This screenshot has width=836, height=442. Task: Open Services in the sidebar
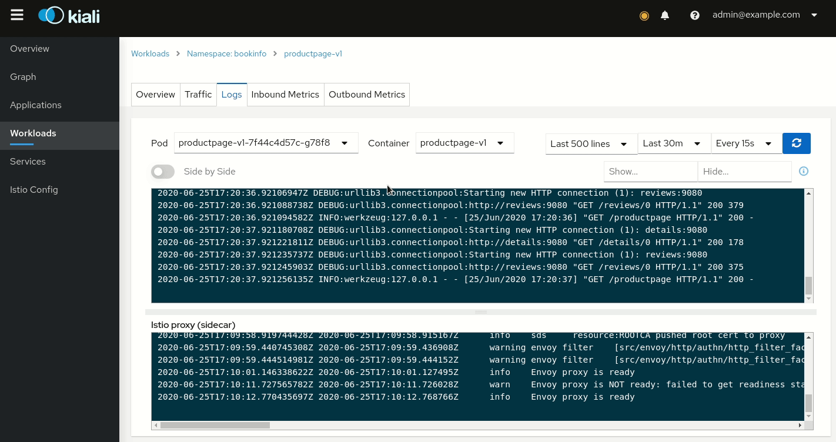click(59, 162)
